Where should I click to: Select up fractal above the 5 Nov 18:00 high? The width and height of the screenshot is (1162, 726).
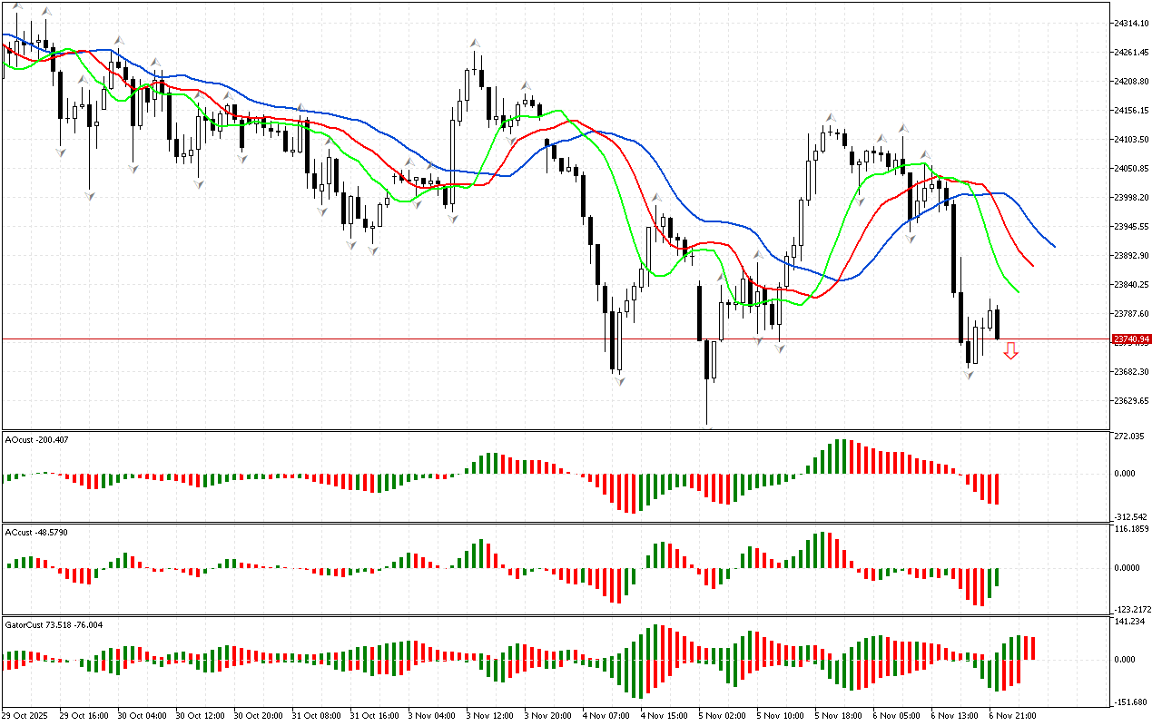coord(830,118)
